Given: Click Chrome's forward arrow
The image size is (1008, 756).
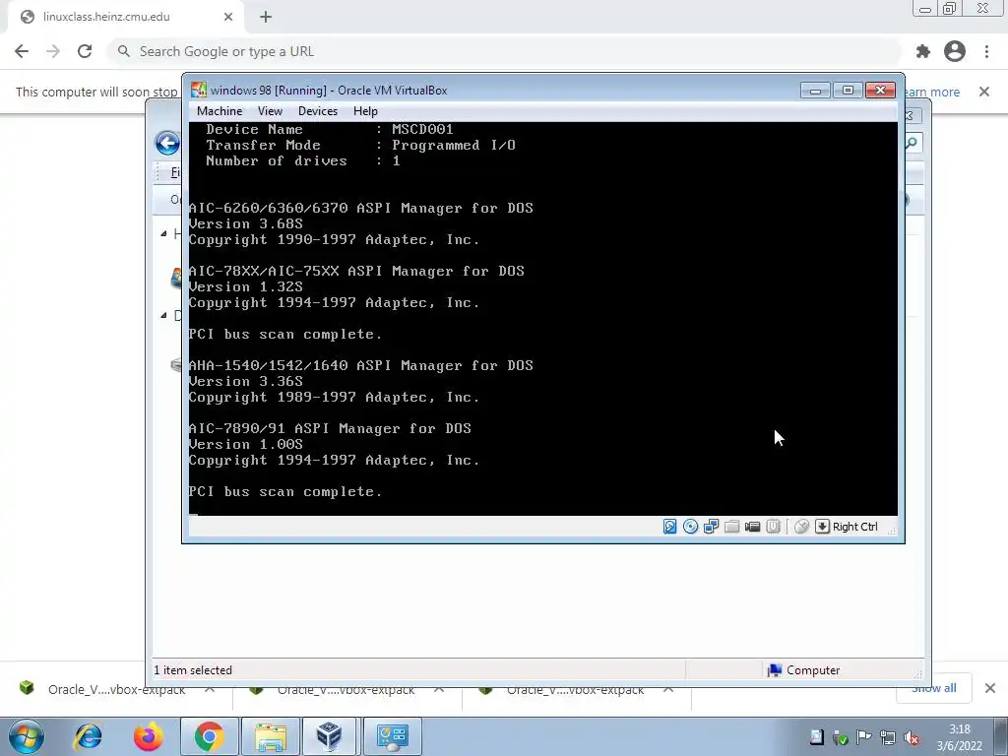Looking at the screenshot, I should 53,51.
